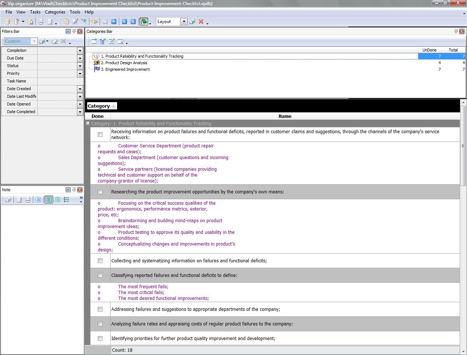The width and height of the screenshot is (467, 355).
Task: Click the bullet list icon in Note panel
Action: coord(66,200)
